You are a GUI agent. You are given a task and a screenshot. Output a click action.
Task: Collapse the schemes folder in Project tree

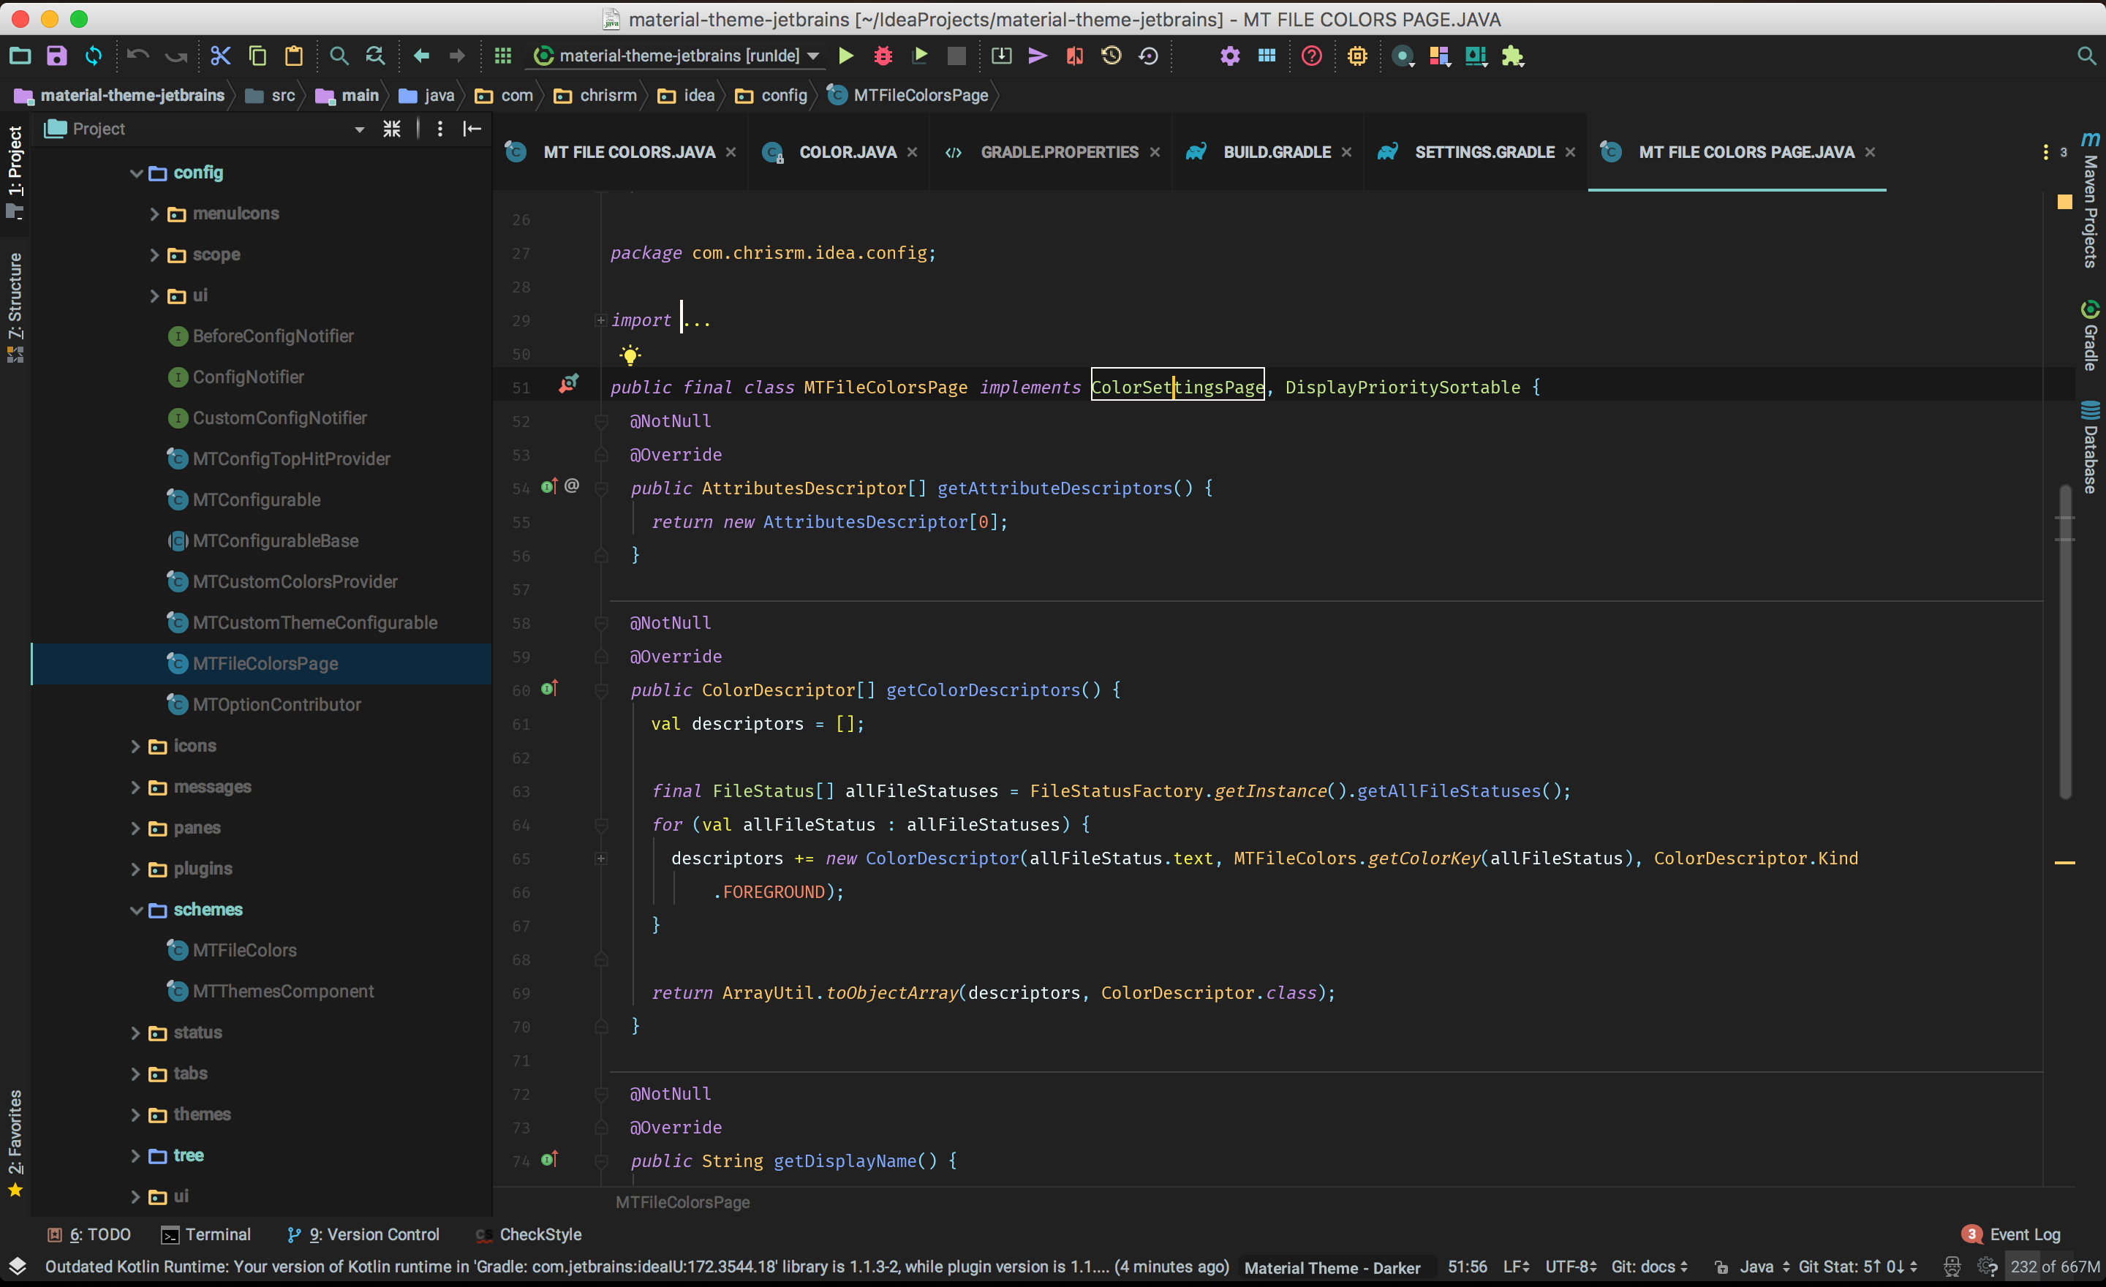(x=137, y=909)
